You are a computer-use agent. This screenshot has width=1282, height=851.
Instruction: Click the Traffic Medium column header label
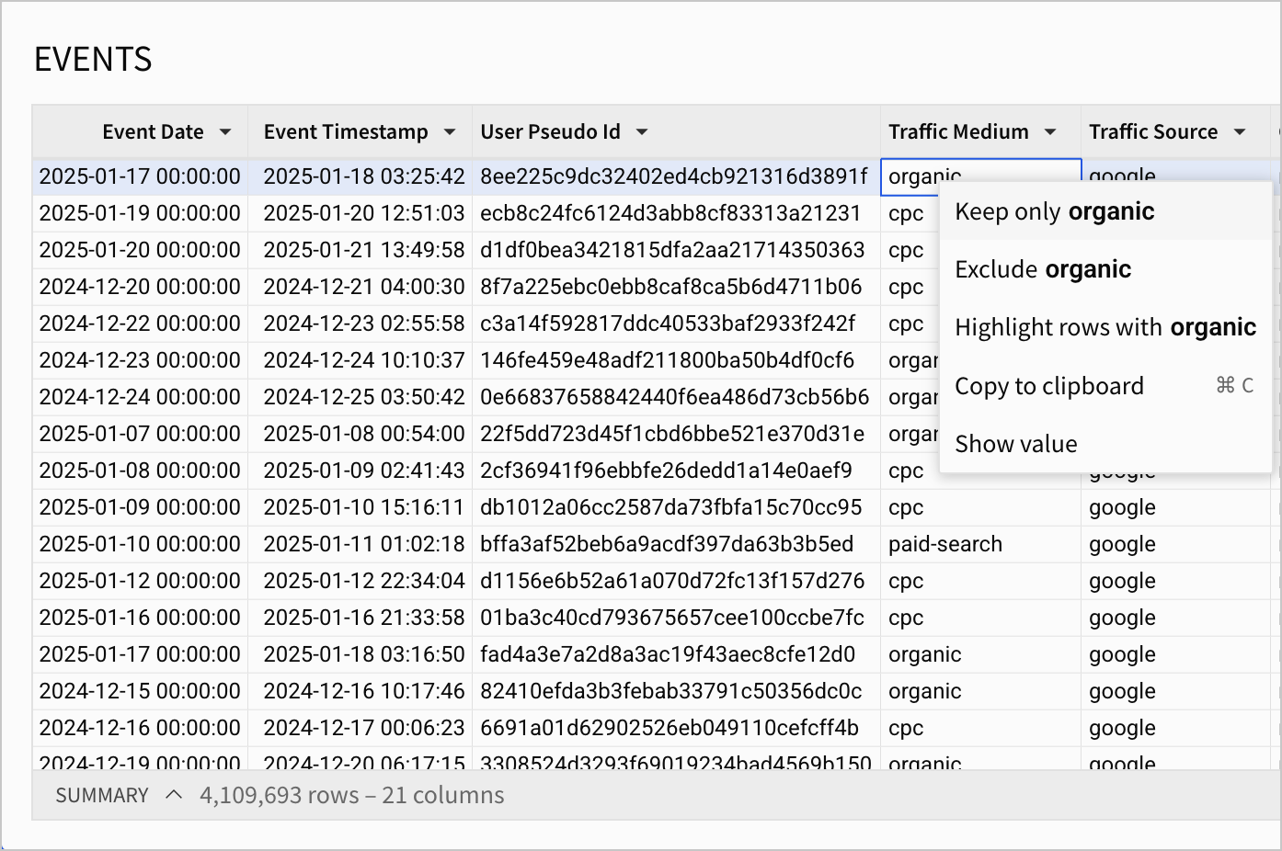958,132
